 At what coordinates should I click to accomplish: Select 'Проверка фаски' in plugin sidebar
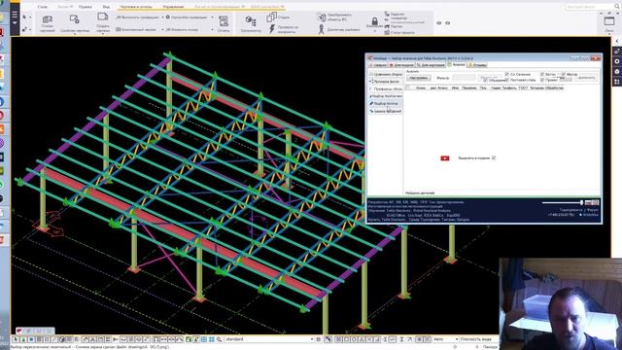click(x=385, y=82)
